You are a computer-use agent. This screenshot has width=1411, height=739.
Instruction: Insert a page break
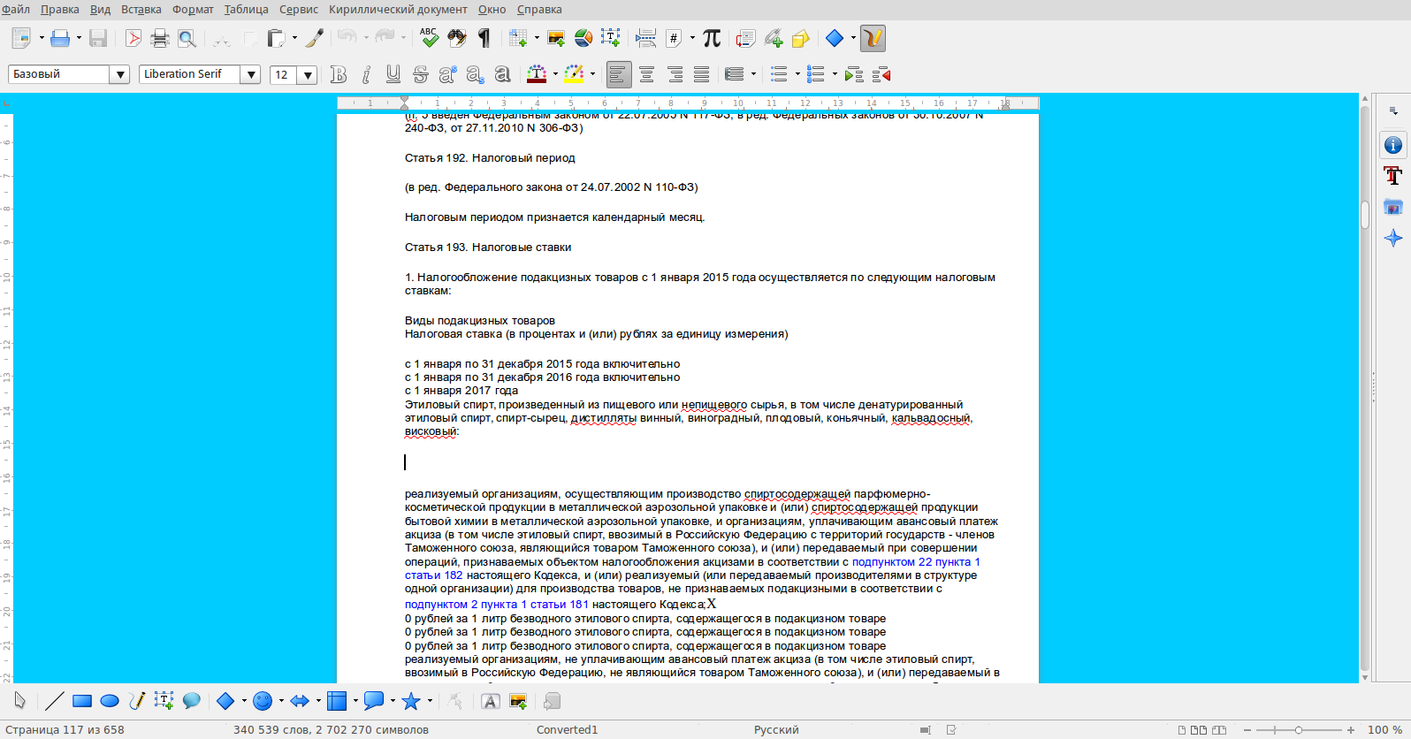point(646,38)
